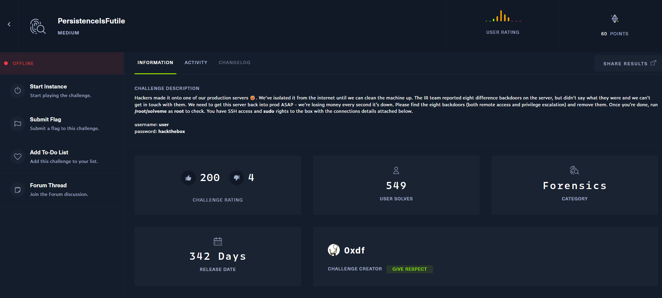Click the 4 dislikes count
The image size is (662, 298).
(251, 177)
